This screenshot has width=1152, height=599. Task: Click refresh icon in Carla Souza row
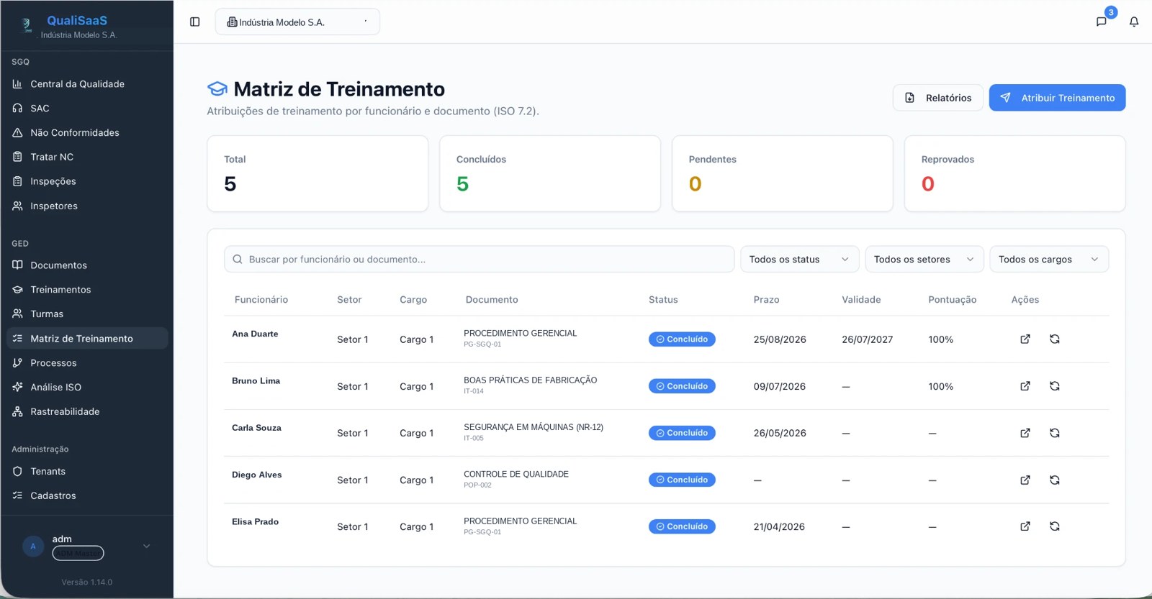(x=1055, y=433)
